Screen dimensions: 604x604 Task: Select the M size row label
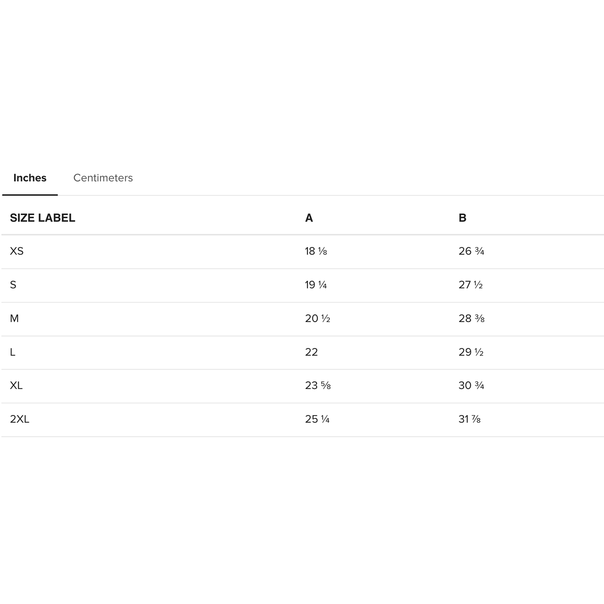14,319
